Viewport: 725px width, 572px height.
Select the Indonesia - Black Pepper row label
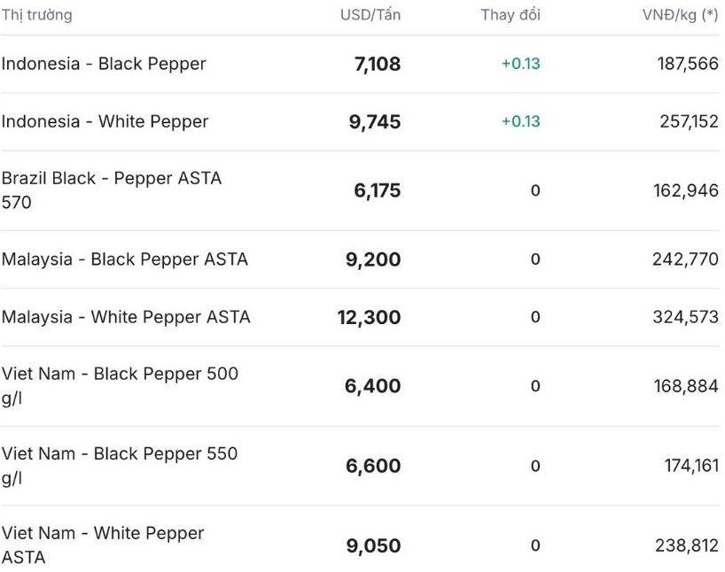[104, 64]
